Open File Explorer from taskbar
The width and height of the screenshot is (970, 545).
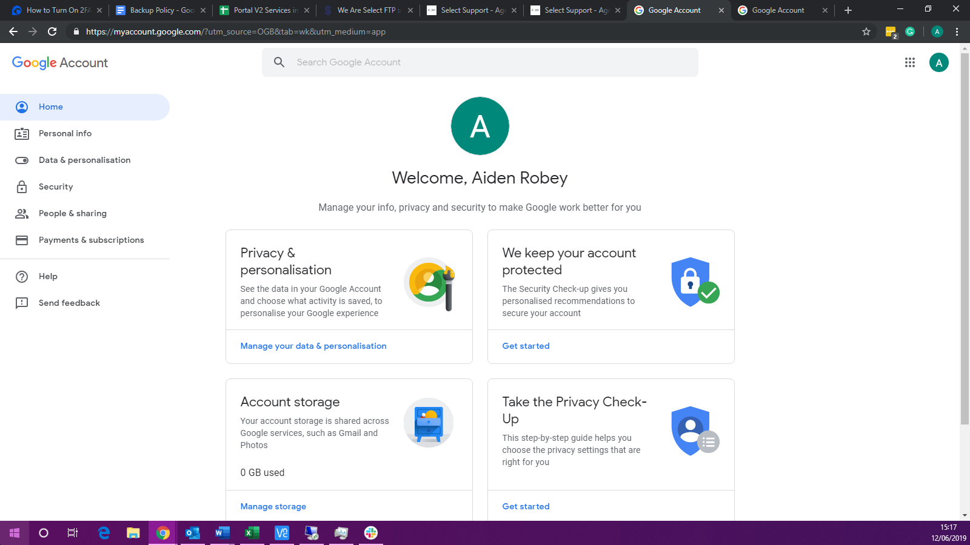133,533
